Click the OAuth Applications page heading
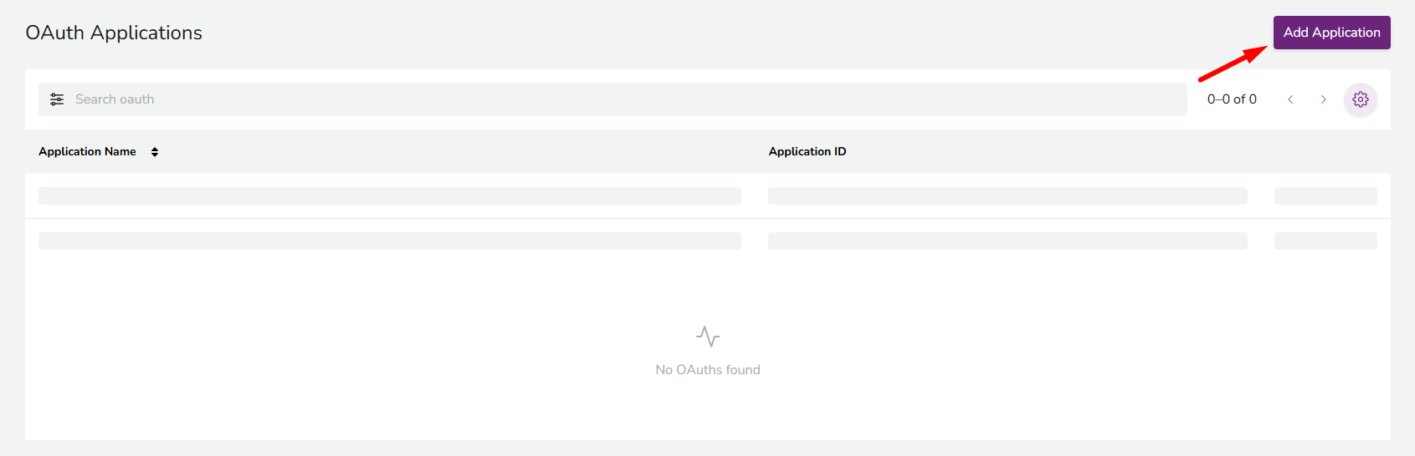1415x456 pixels. [114, 33]
